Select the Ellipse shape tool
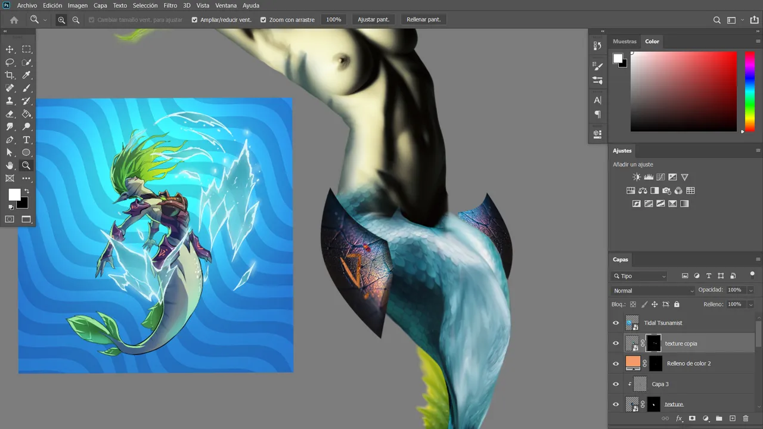 pyautogui.click(x=26, y=153)
